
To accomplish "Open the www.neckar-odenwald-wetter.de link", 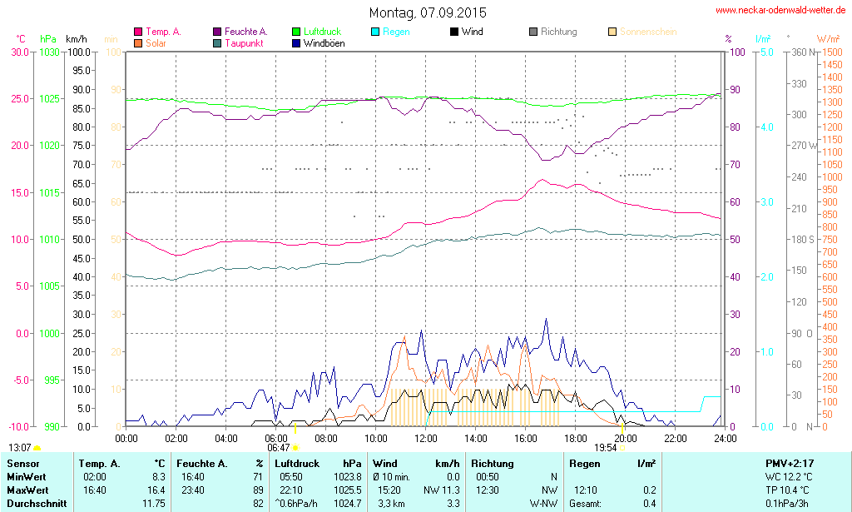I will point(780,11).
